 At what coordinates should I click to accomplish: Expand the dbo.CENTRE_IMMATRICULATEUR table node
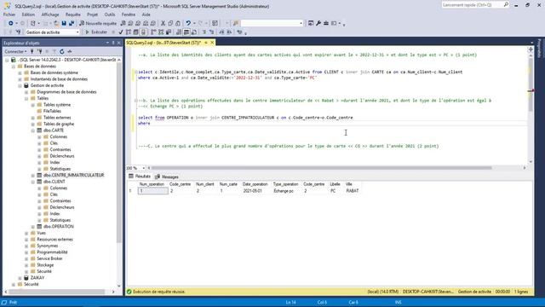click(33, 176)
